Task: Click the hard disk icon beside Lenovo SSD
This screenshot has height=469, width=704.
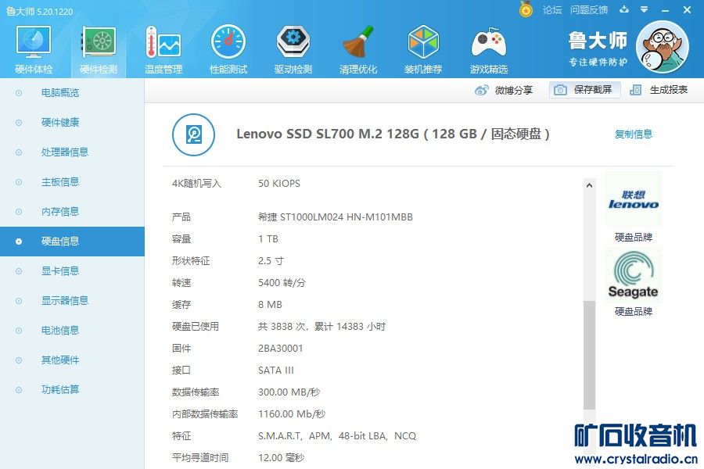Action: [x=193, y=134]
